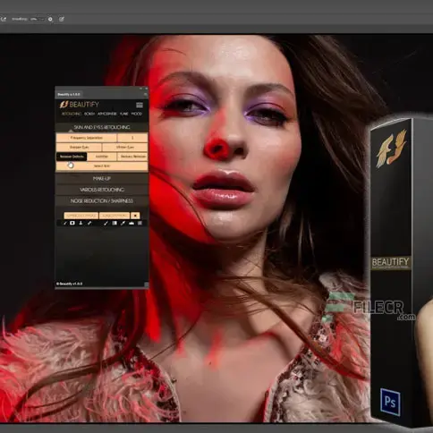This screenshot has height=433, width=433.
Task: Click the eyedropper icon in Beautify bottom toolbar
Action: (x=123, y=223)
